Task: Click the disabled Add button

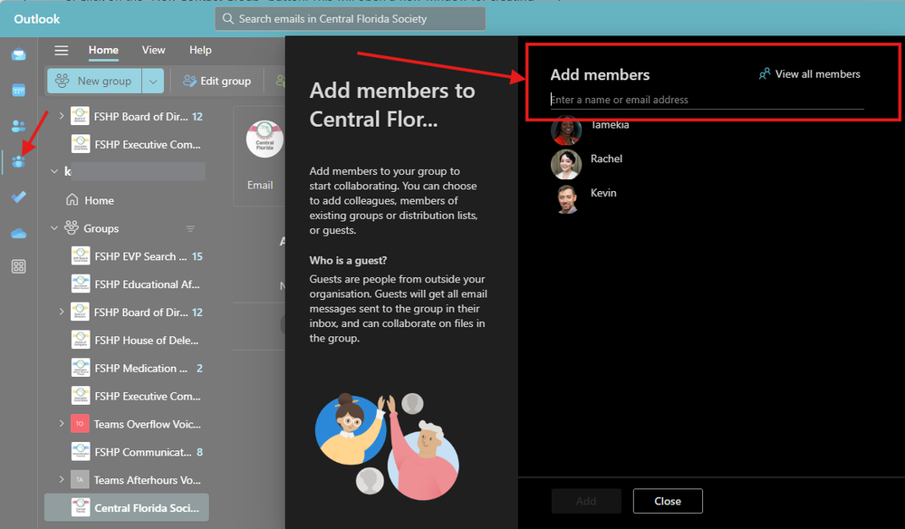Action: click(x=586, y=501)
